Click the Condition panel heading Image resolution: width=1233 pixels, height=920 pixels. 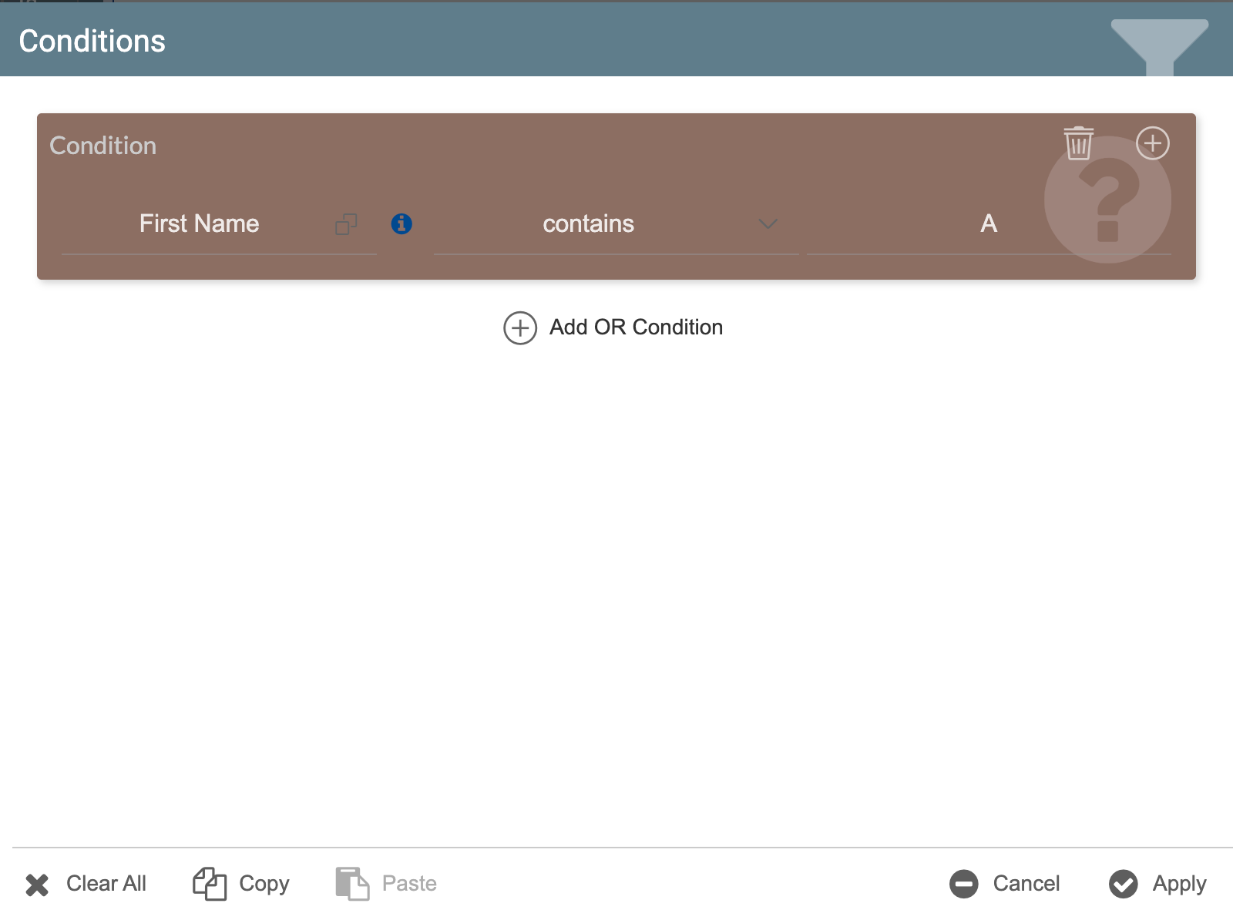tap(103, 146)
